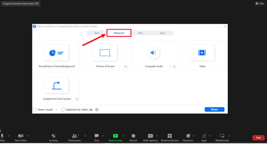The image size is (267, 144).
Task: Open the Participants panel
Action: pos(75,138)
